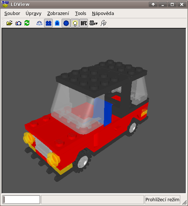Open the Soubor menu
The width and height of the screenshot is (188, 206).
12,14
